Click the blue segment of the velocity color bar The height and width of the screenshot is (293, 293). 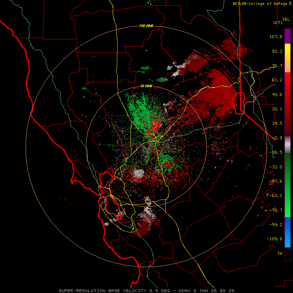[287, 232]
